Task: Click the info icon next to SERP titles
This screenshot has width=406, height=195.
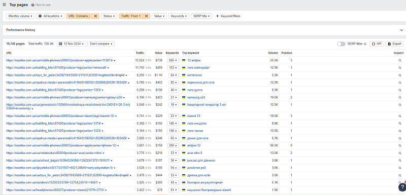Action: [365, 44]
